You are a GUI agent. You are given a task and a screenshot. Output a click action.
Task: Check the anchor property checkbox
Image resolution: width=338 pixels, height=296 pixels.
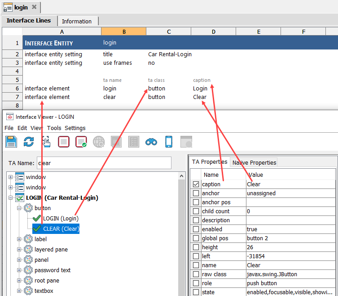click(x=196, y=193)
